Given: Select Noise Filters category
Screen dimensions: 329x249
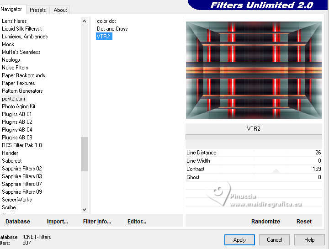Looking at the screenshot, I should pyautogui.click(x=15, y=68).
